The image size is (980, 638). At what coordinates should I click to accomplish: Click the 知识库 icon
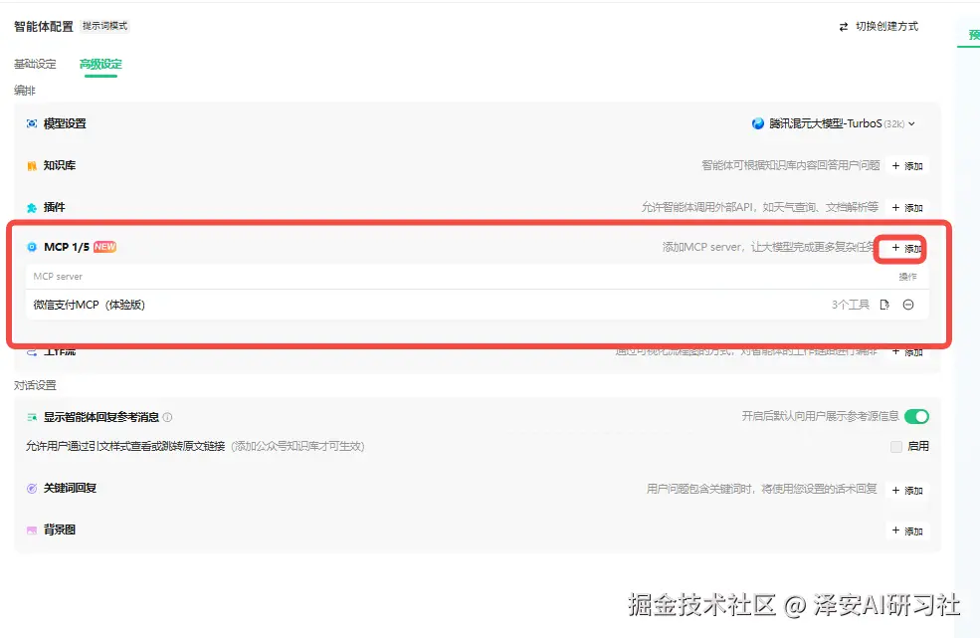pyautogui.click(x=32, y=166)
